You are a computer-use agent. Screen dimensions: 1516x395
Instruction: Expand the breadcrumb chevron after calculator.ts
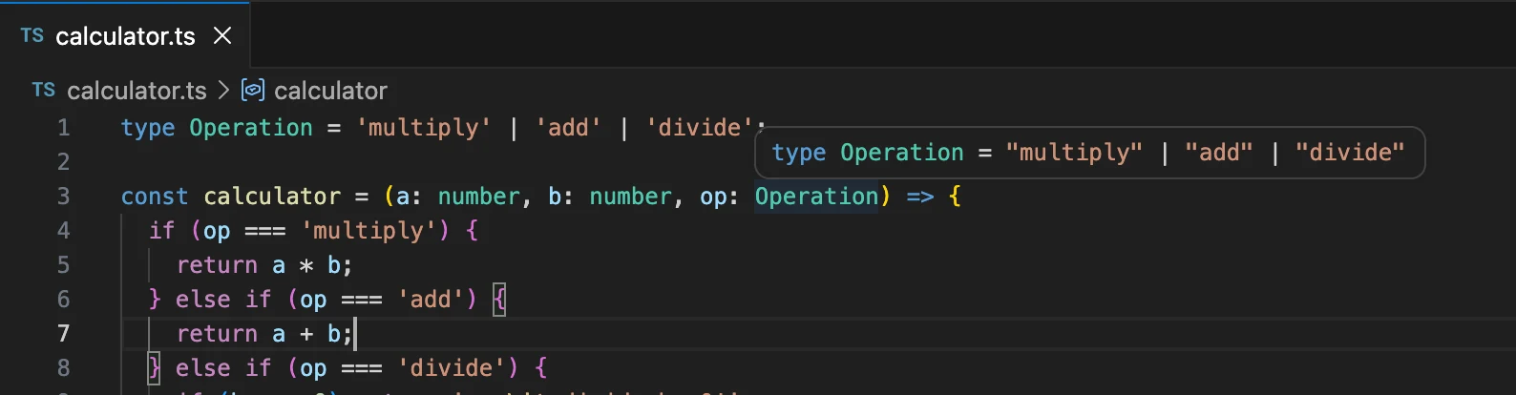[x=223, y=90]
